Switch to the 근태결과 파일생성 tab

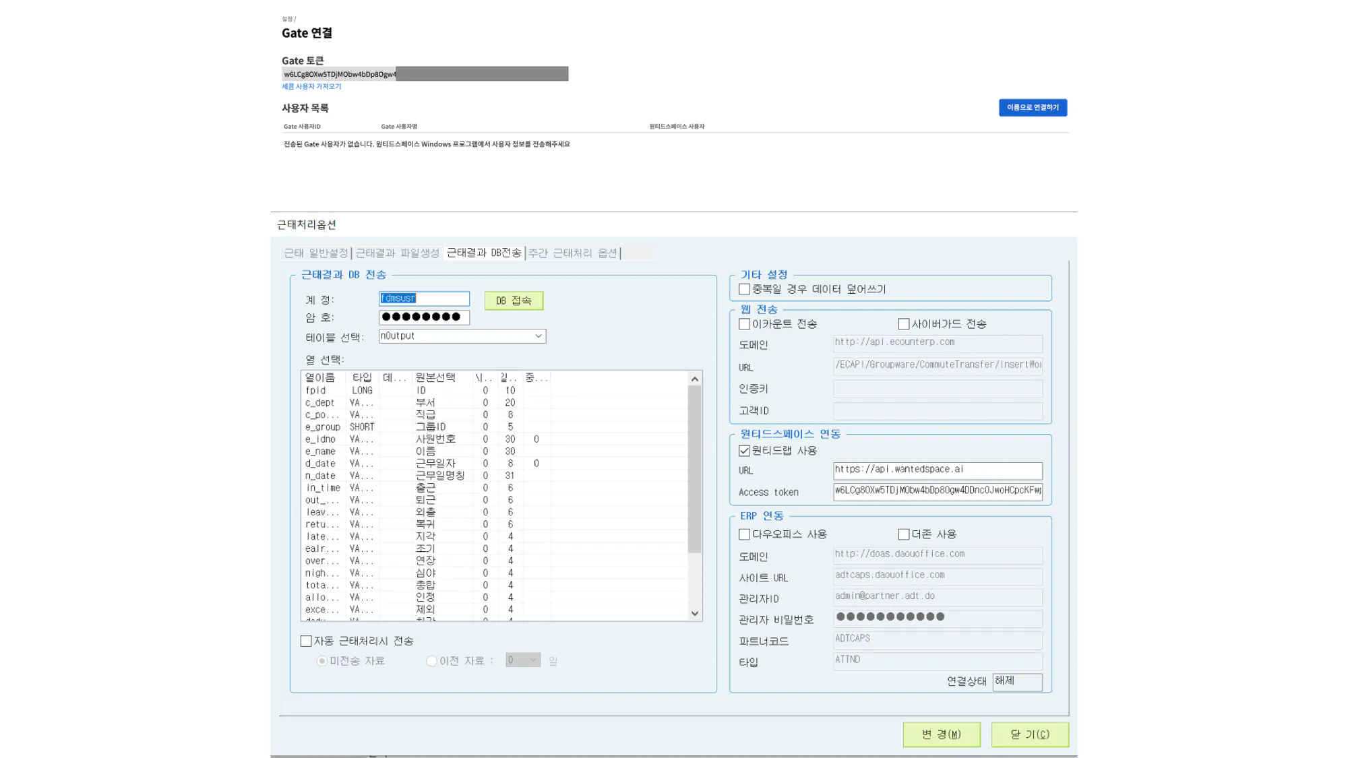[x=397, y=253]
